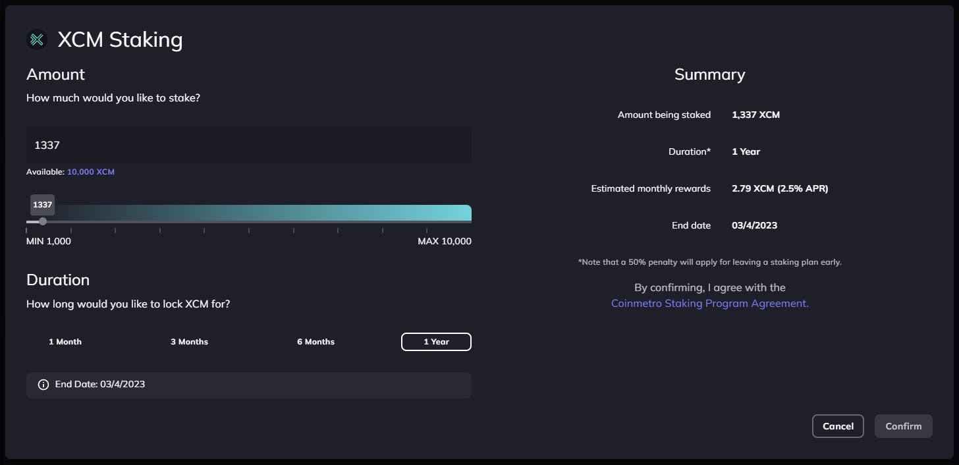959x465 pixels.
Task: Click the End Date: 03/4/2023 info bar text
Action: [x=100, y=384]
